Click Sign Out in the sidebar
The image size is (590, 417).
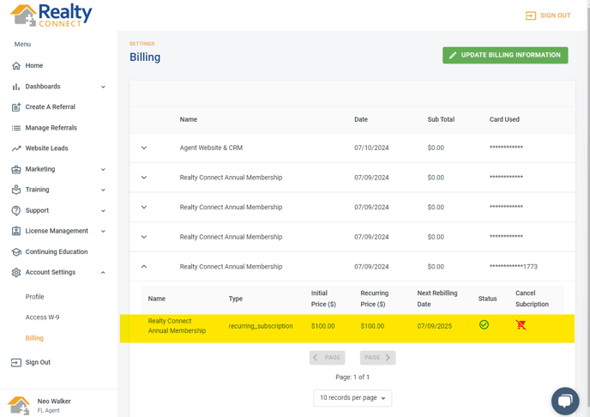[x=38, y=362]
